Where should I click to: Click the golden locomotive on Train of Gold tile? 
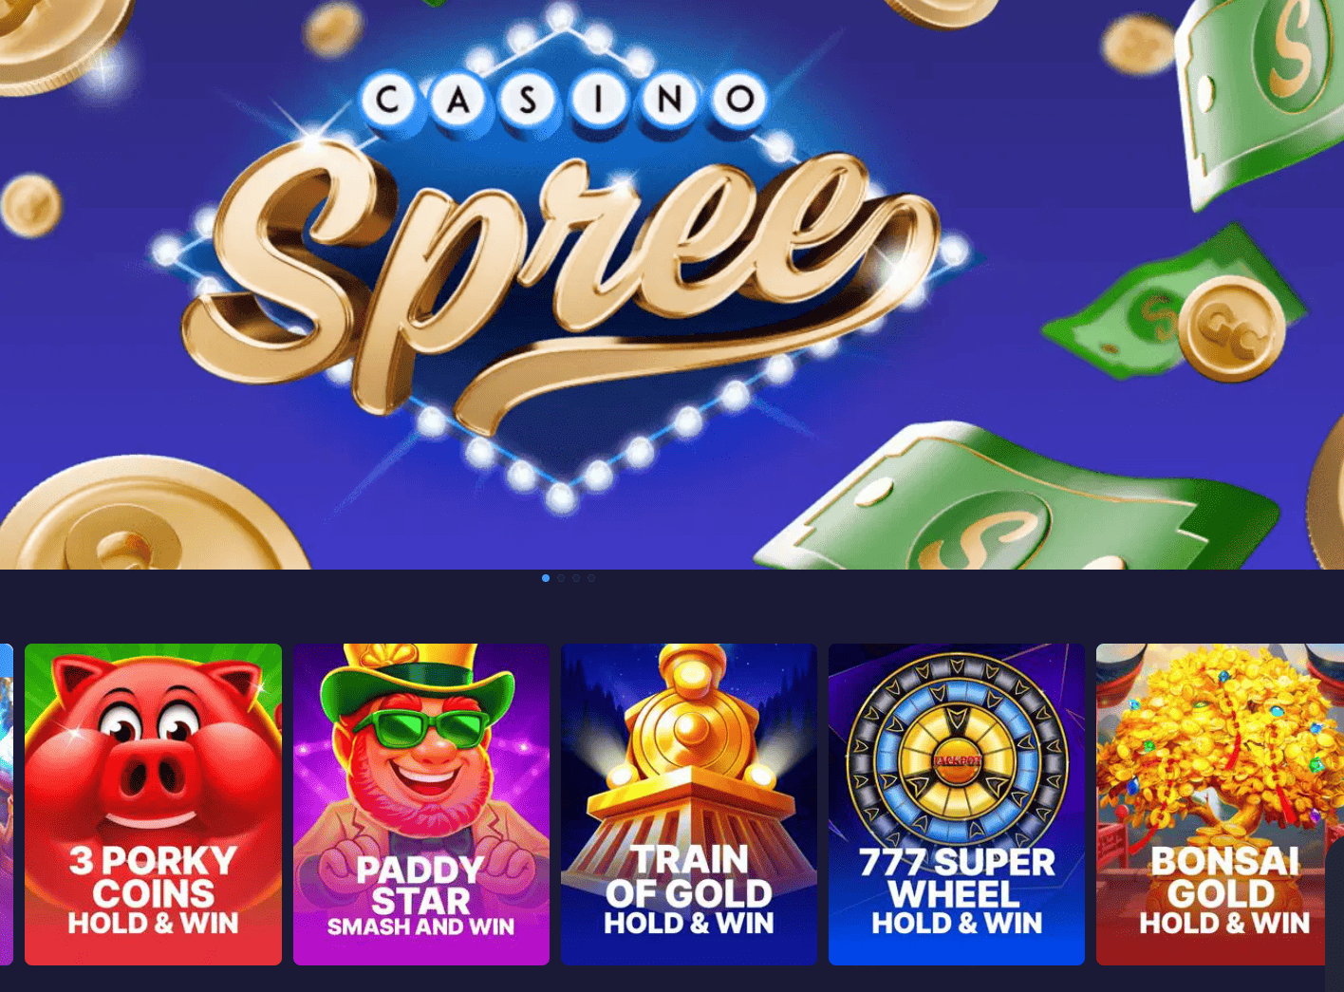point(690,750)
